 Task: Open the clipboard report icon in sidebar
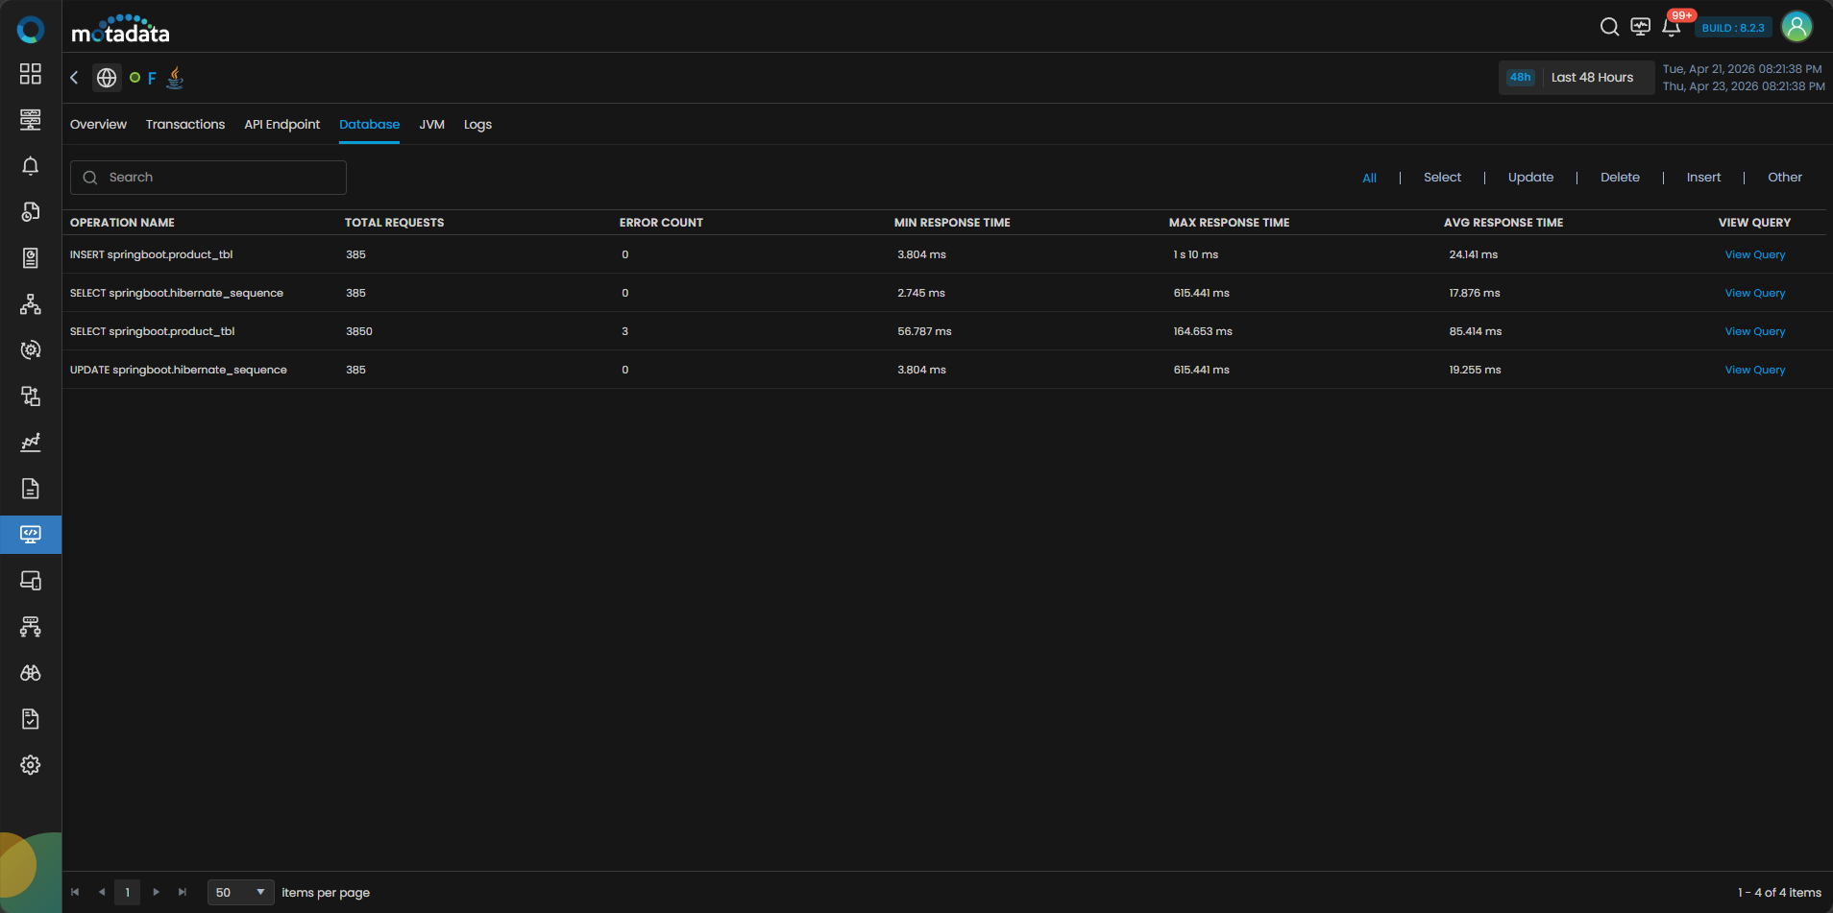click(31, 258)
